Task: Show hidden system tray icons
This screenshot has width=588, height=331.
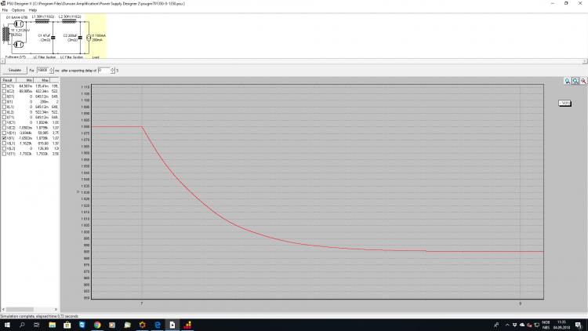Action: (x=507, y=325)
